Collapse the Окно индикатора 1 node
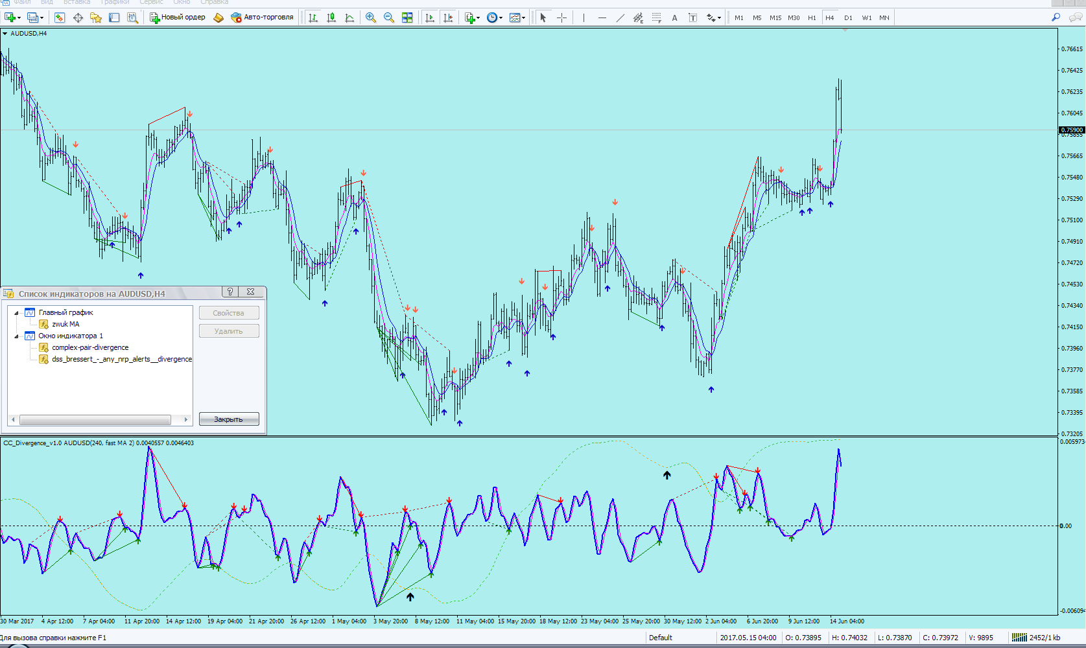Screen dimensions: 1086x648 17,336
